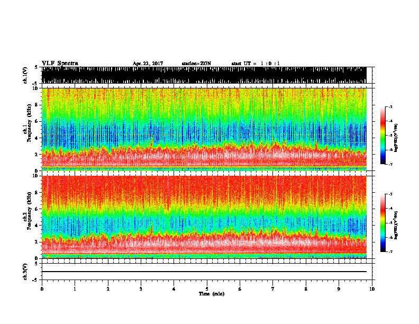The image size is (419, 324).
Task: Click the "-3" label on the ch.1 colorbar
Action: 390,106
